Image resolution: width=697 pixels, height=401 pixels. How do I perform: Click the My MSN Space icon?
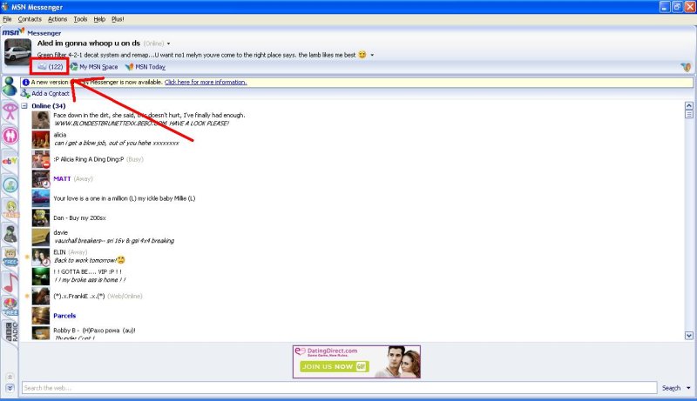(x=74, y=67)
